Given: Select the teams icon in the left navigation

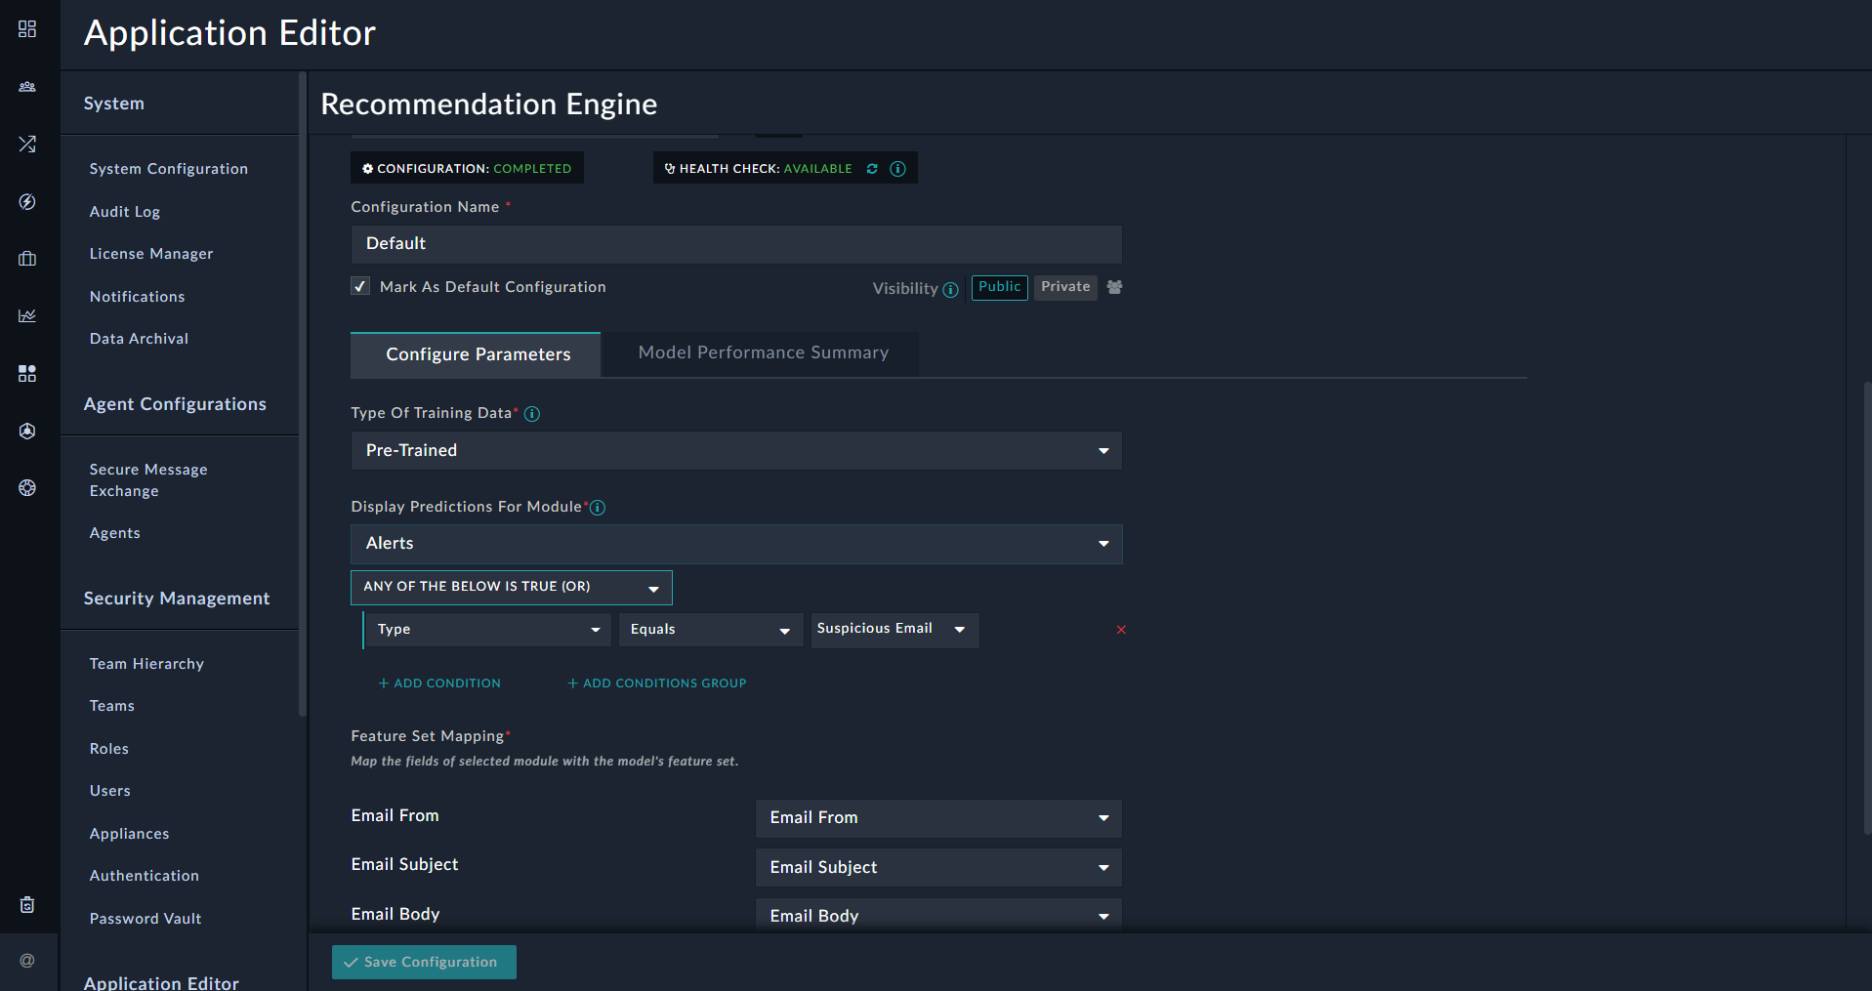Looking at the screenshot, I should click(x=26, y=86).
